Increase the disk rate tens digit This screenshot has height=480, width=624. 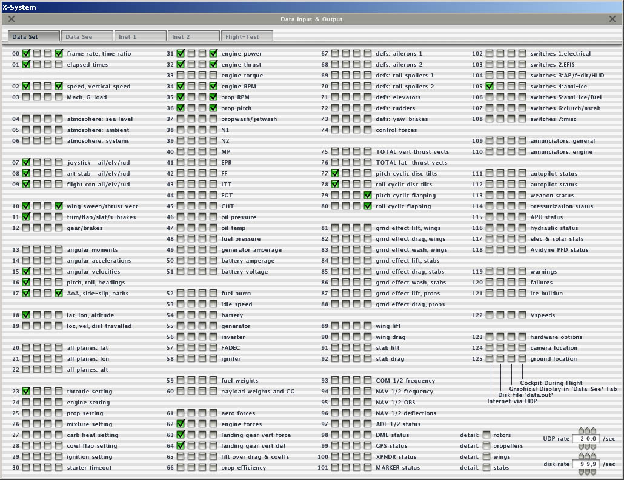(581, 456)
